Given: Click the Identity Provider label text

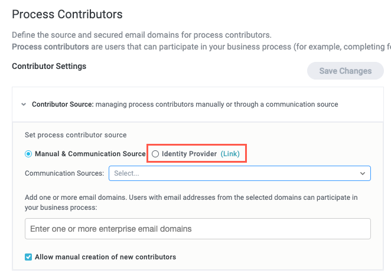Looking at the screenshot, I should coord(189,154).
